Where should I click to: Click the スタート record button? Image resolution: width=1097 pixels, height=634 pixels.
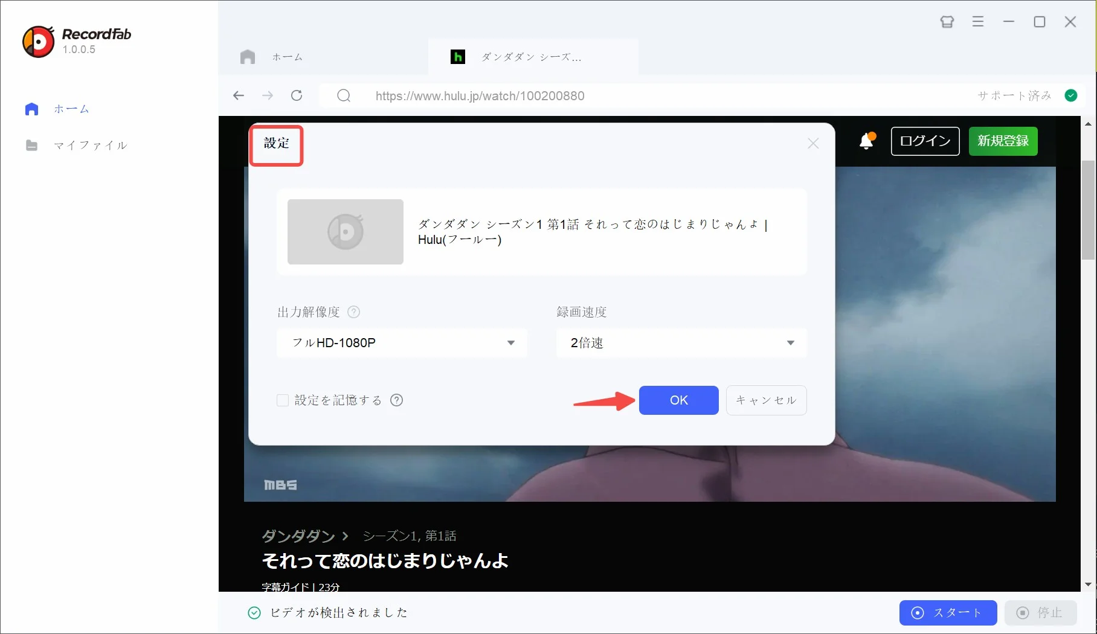coord(948,613)
